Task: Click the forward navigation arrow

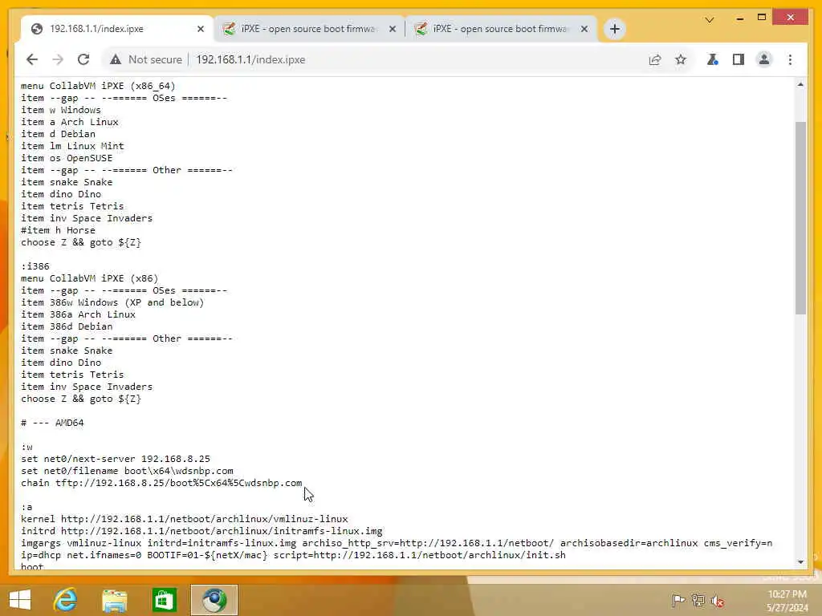Action: (58, 59)
